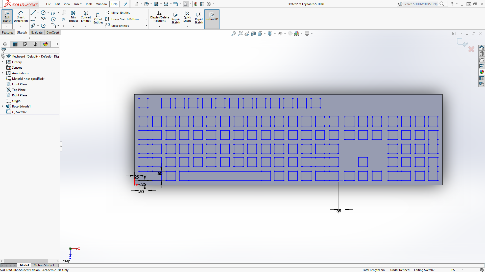The height and width of the screenshot is (272, 485).
Task: Open View Settings monitor icon
Action: [x=307, y=34]
